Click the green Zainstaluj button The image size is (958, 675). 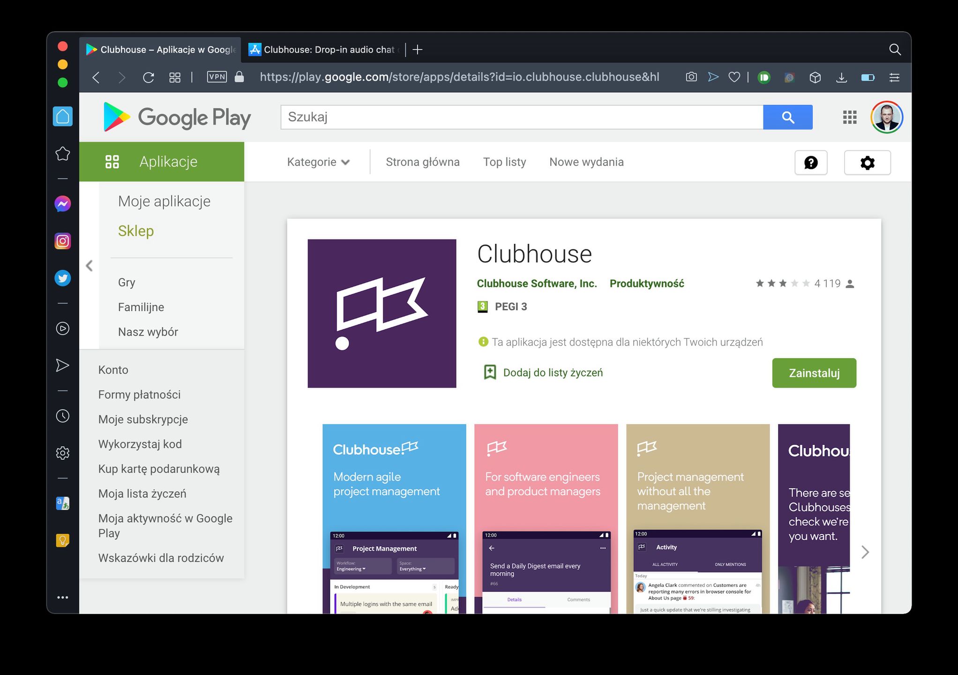pyautogui.click(x=814, y=373)
